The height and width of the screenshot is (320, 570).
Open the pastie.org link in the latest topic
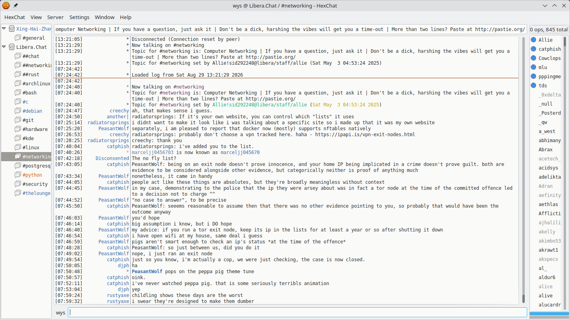coord(270,99)
